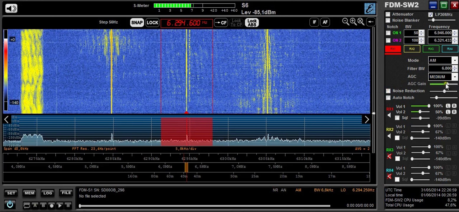459x212 pixels.
Task: Toggle the RX2 Sql squelch checkbox
Action: pos(397,138)
